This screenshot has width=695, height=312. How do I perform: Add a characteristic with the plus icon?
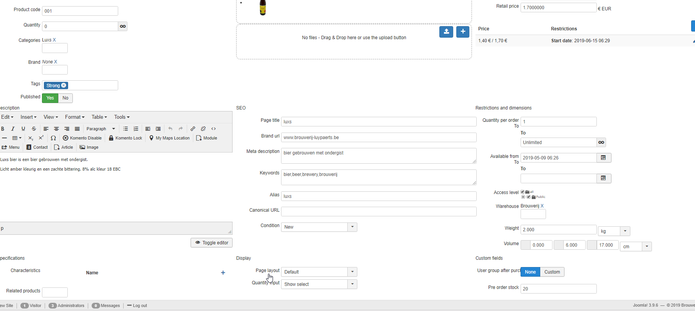[223, 273]
